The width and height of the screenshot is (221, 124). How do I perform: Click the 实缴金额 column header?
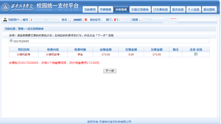click(131, 50)
